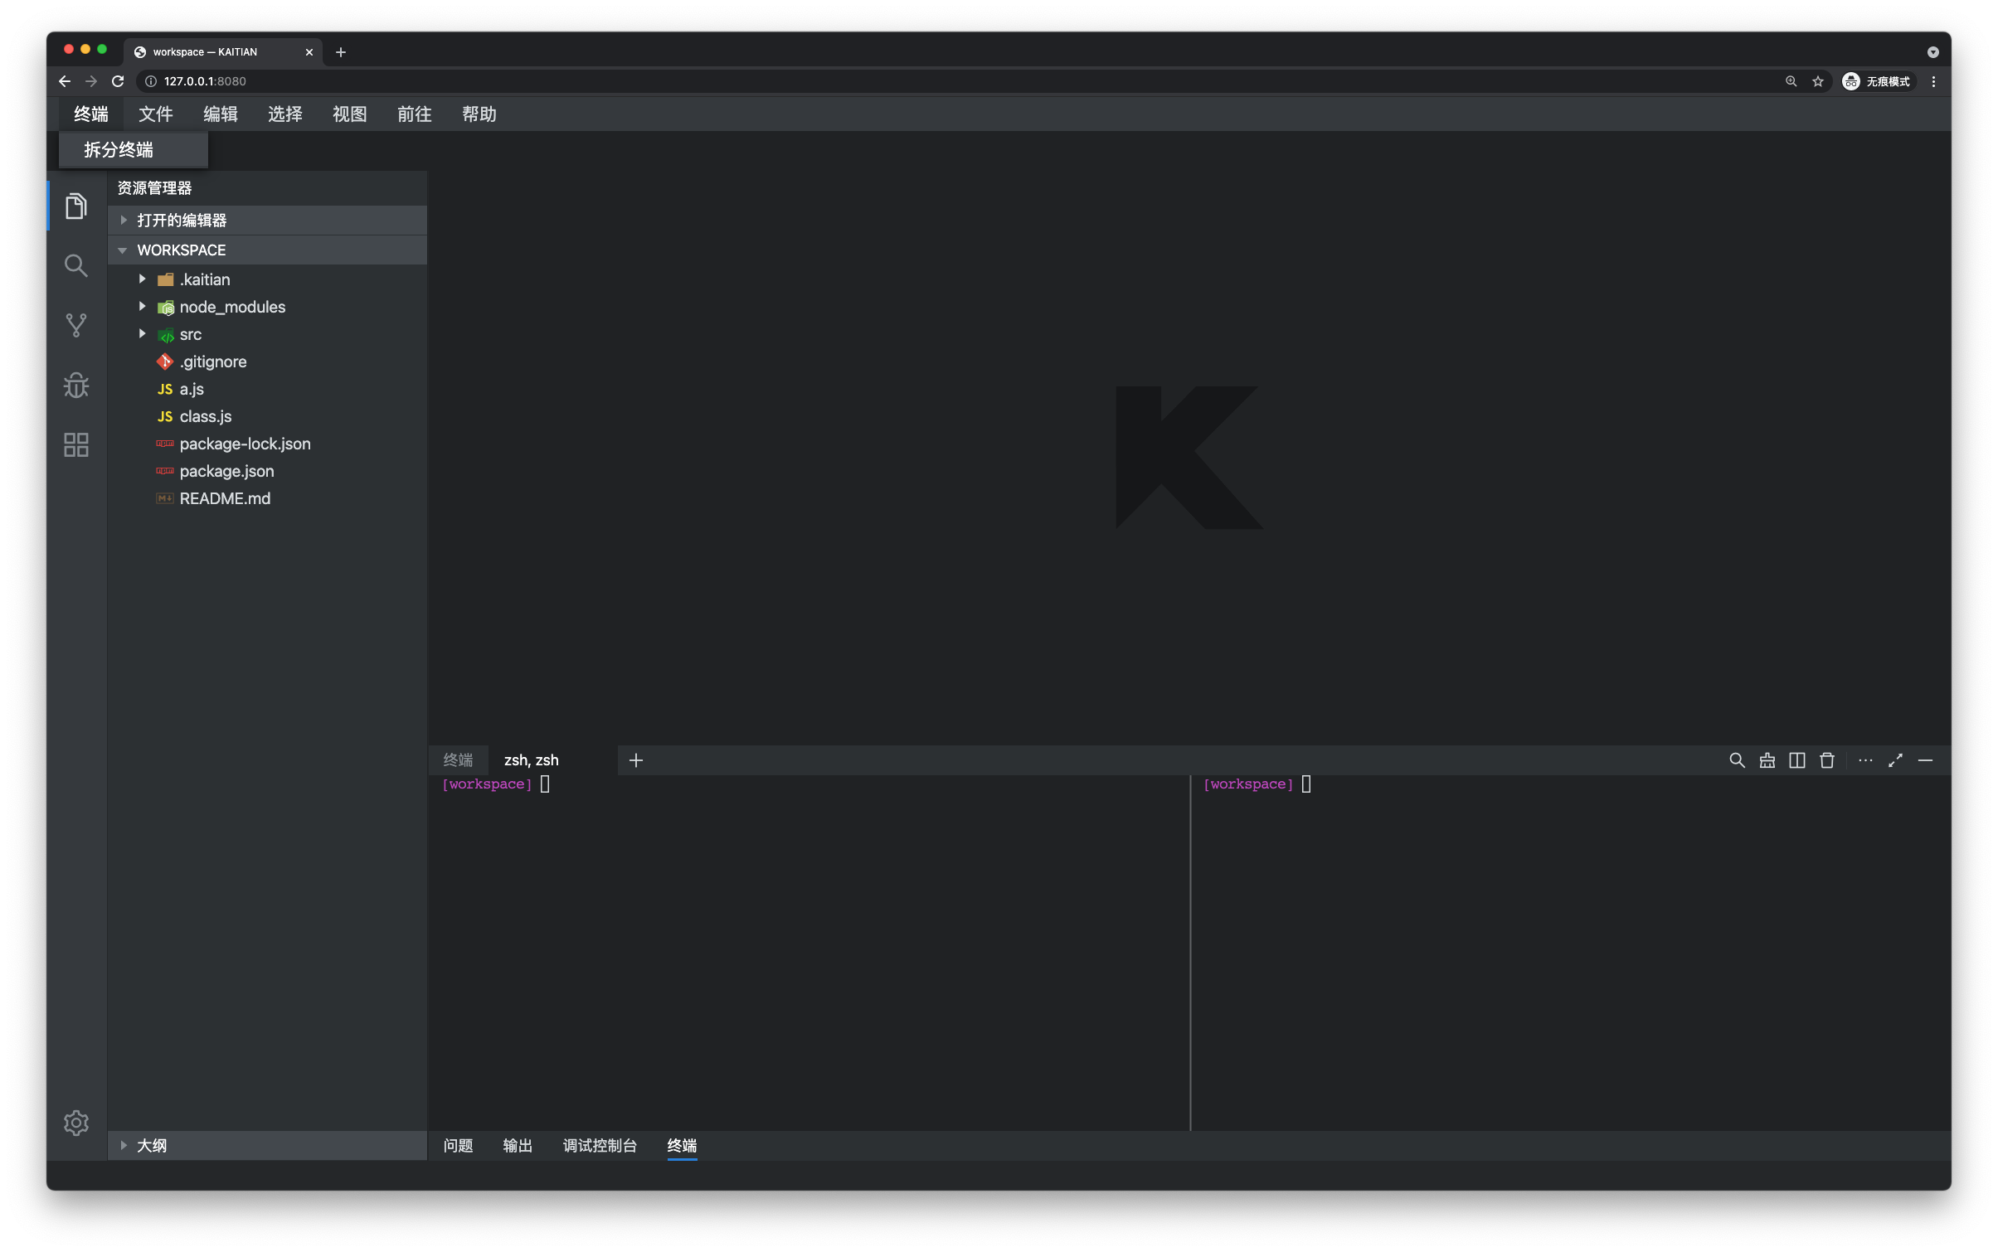The height and width of the screenshot is (1252, 1998).
Task: Maximize the bottom panel with expand icon
Action: coord(1895,760)
